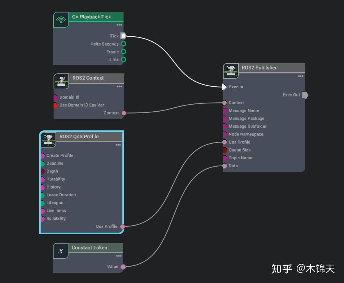
Task: Expand the ellipsis options on Constant Token
Action: (119, 256)
